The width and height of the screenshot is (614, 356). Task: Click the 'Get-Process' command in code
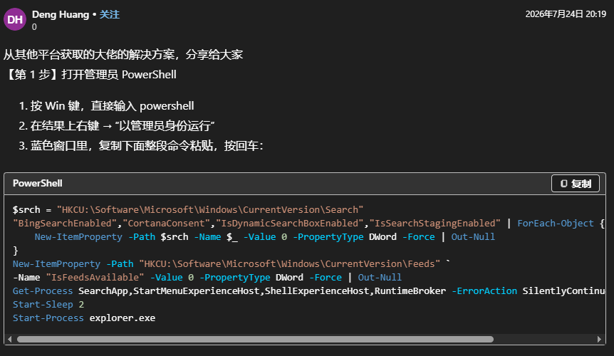(43, 291)
